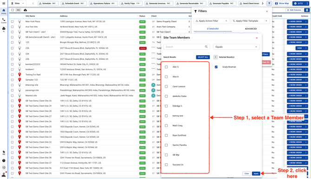
Task: Open the Schedule action tab
Action: 48,3
